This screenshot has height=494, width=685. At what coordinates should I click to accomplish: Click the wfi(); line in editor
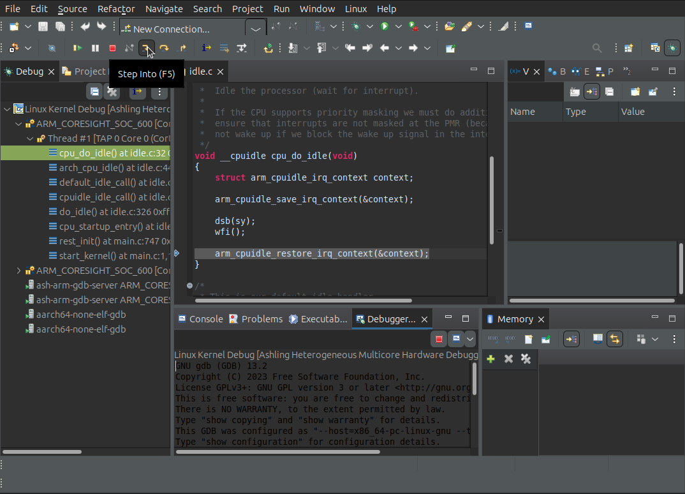click(230, 232)
